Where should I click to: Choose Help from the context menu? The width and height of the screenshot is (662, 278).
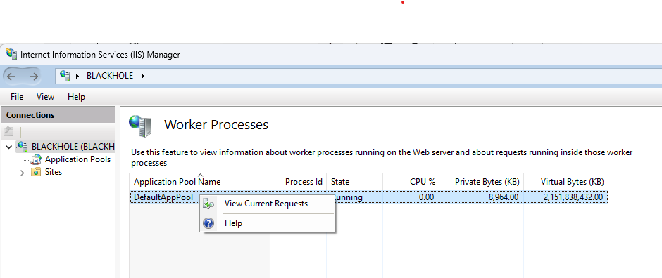[x=233, y=223]
